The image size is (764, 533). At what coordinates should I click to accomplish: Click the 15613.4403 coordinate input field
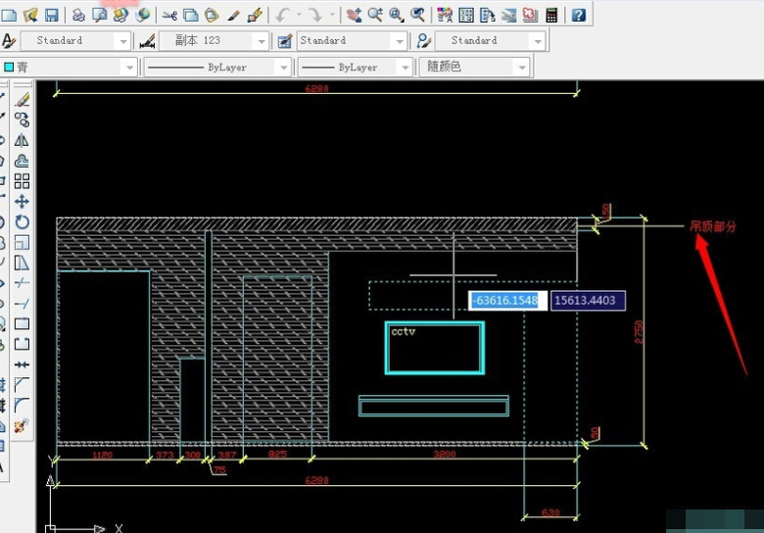[x=588, y=300]
